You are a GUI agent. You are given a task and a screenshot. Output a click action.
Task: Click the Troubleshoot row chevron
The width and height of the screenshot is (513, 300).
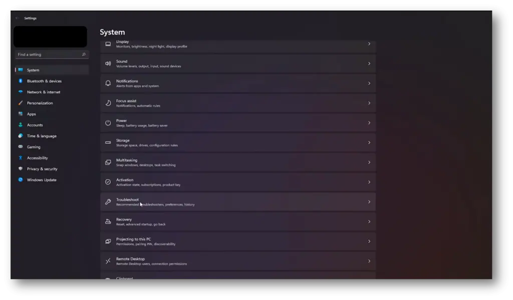369,201
